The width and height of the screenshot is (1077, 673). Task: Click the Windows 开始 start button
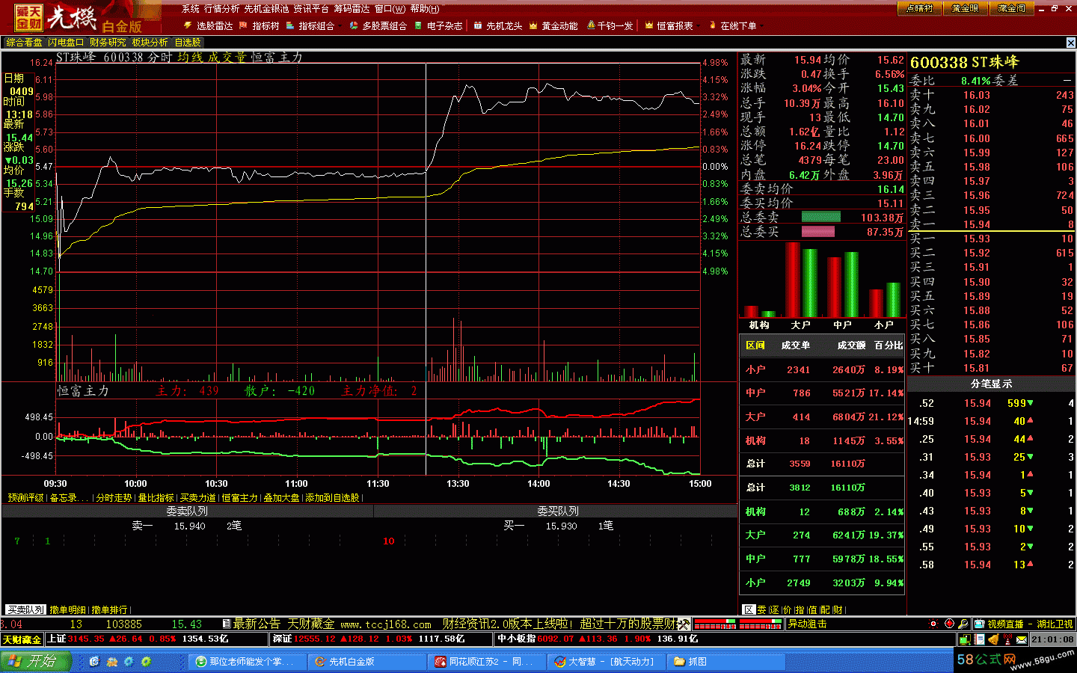coord(36,661)
